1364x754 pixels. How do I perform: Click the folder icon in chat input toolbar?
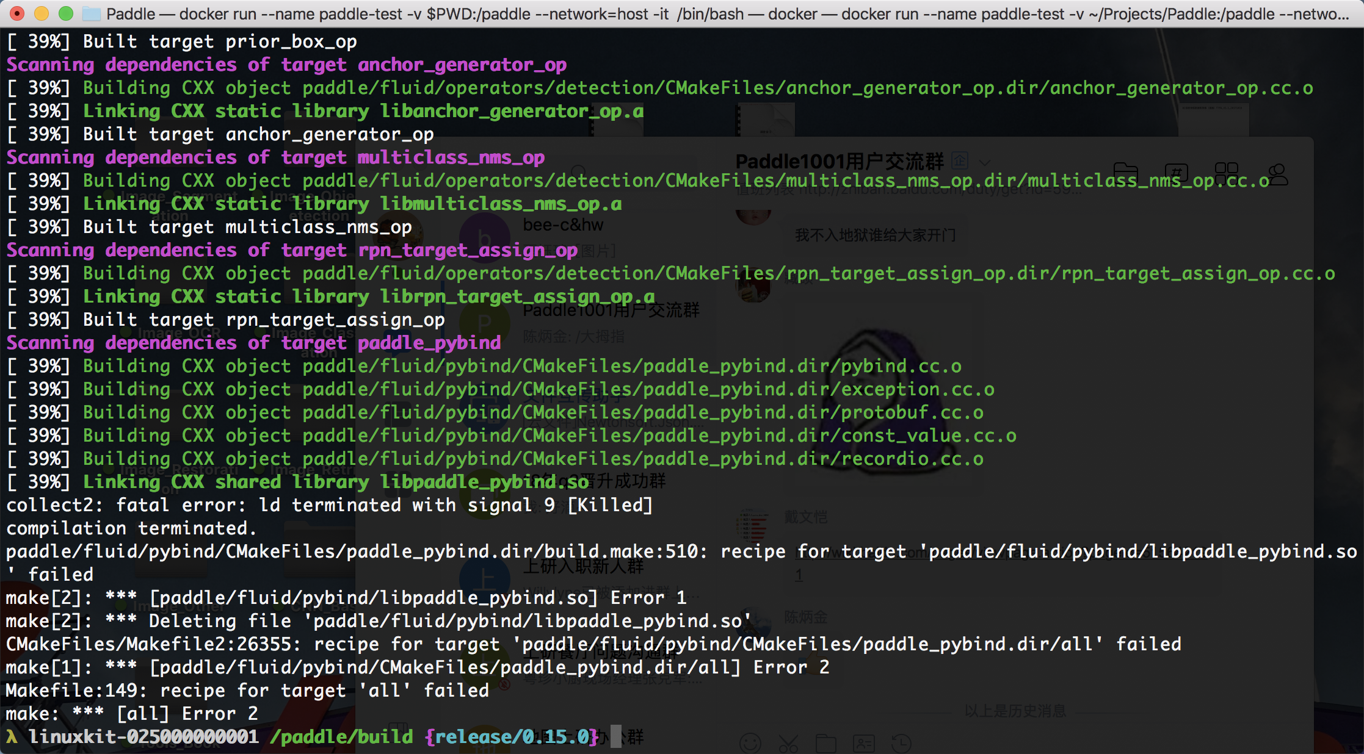[x=825, y=743]
